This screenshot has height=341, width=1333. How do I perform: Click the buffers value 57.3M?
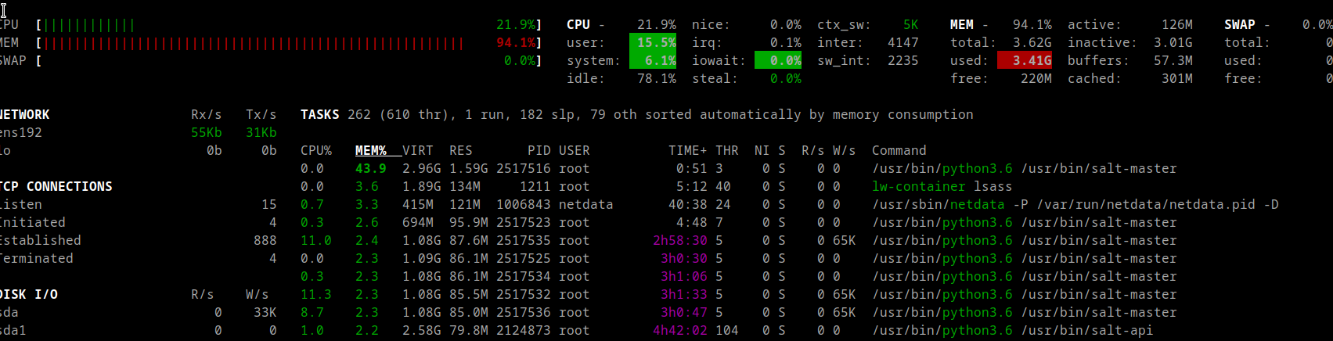(x=1173, y=61)
